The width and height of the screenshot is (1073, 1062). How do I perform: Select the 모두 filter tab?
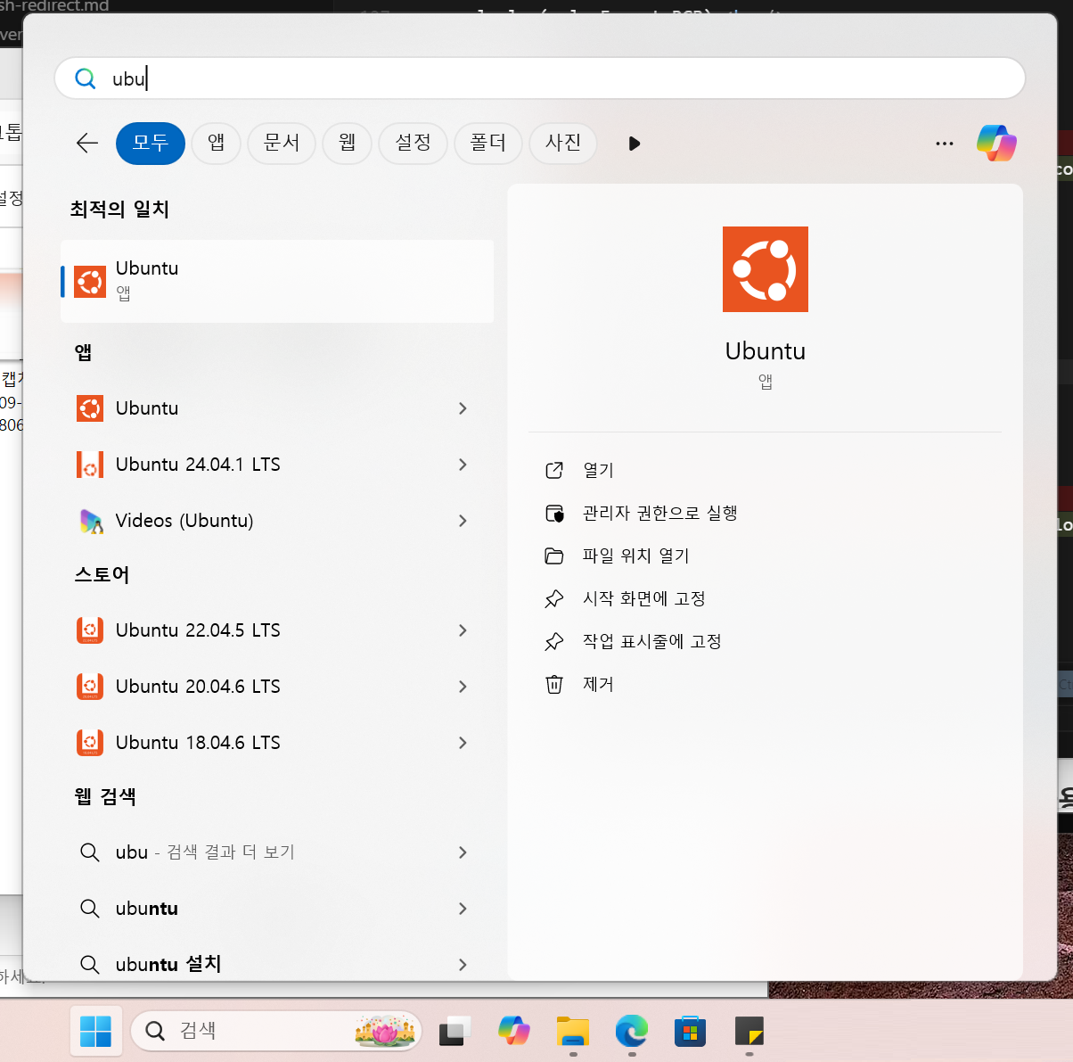coord(151,143)
